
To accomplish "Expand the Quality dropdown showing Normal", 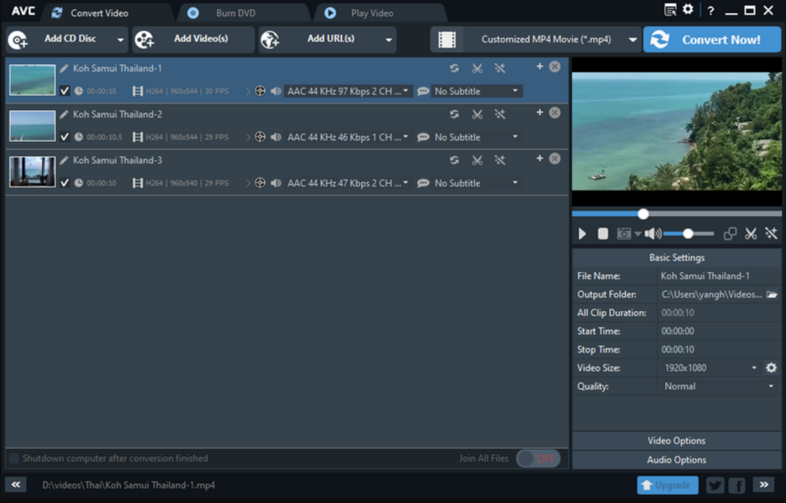I will (x=772, y=386).
